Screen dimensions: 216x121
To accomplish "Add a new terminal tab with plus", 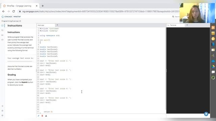I will click(187, 25).
